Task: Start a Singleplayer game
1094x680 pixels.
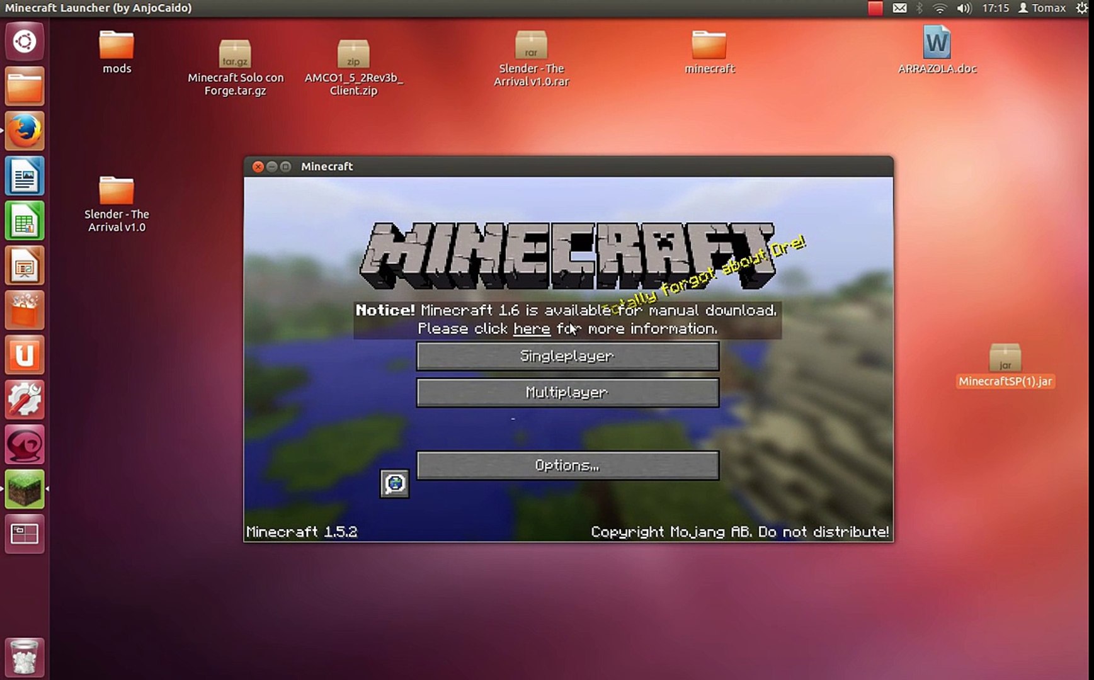Action: (x=567, y=356)
